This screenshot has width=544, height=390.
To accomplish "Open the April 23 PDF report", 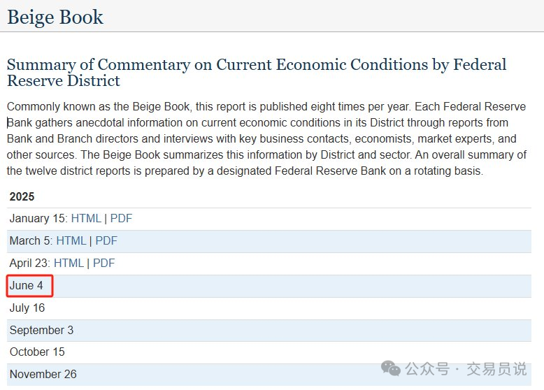I will point(103,263).
